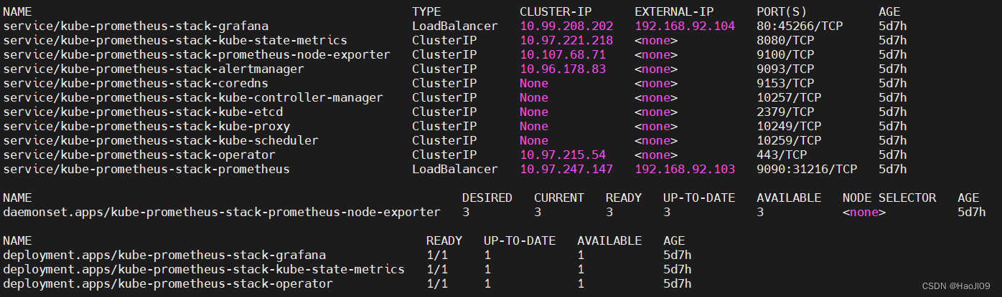Select daemonset.apps/kube-prometheus-stack-prometheus-node-exporter text
The height and width of the screenshot is (297, 1002).
click(222, 212)
